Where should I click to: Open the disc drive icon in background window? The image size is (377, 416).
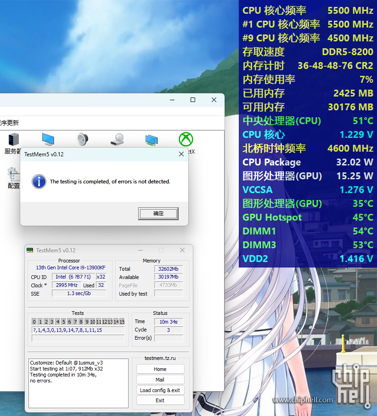[x=117, y=139]
